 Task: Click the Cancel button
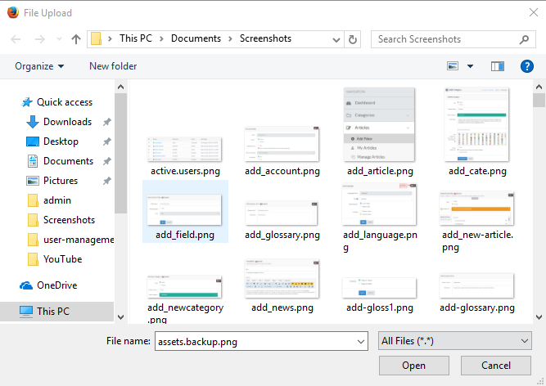click(495, 366)
